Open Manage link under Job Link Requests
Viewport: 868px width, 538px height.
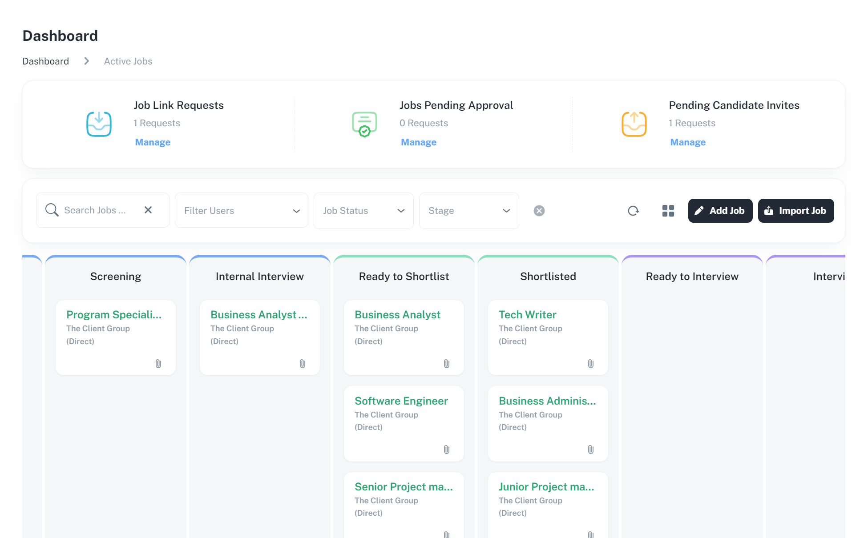pos(153,142)
